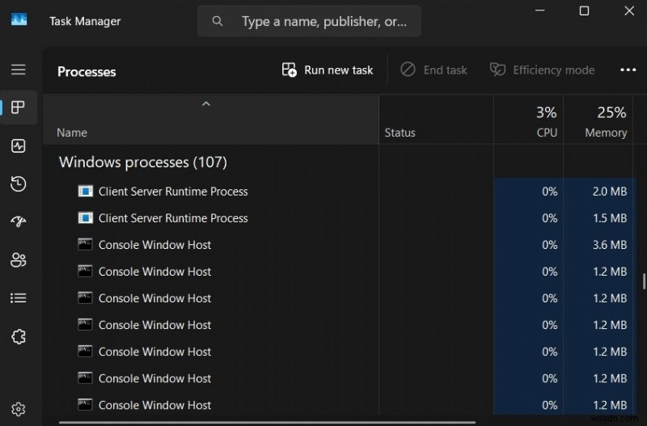Click the vertical scrollbar thumb
The image size is (647, 426).
pyautogui.click(x=643, y=281)
